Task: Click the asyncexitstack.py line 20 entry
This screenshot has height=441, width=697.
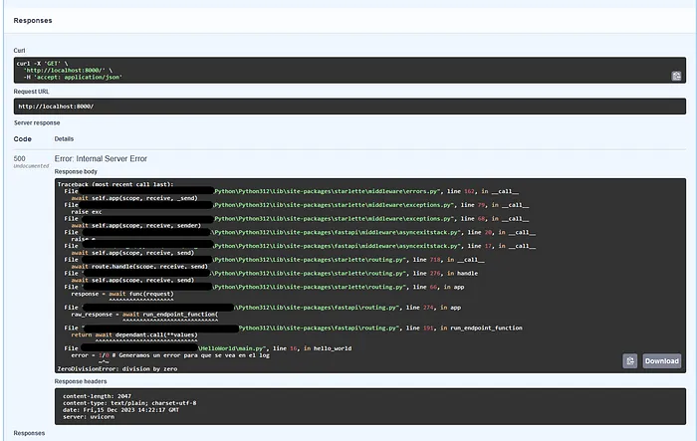Action: 300,233
